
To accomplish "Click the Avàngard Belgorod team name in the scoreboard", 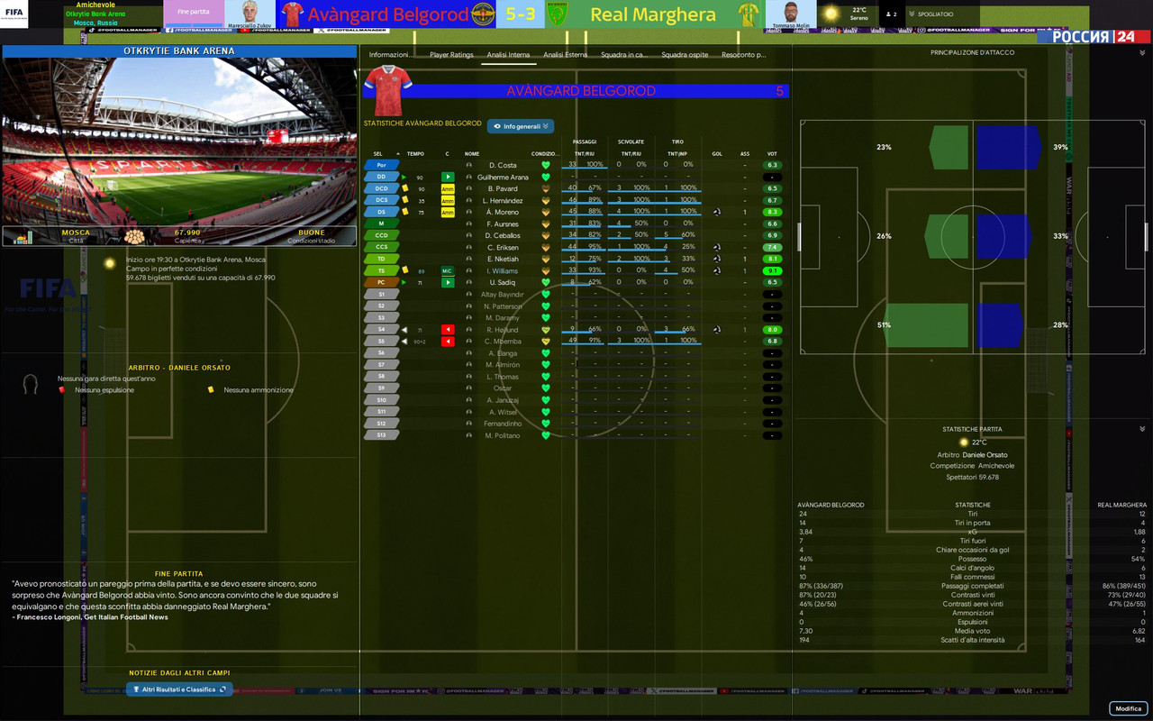I will pyautogui.click(x=388, y=14).
